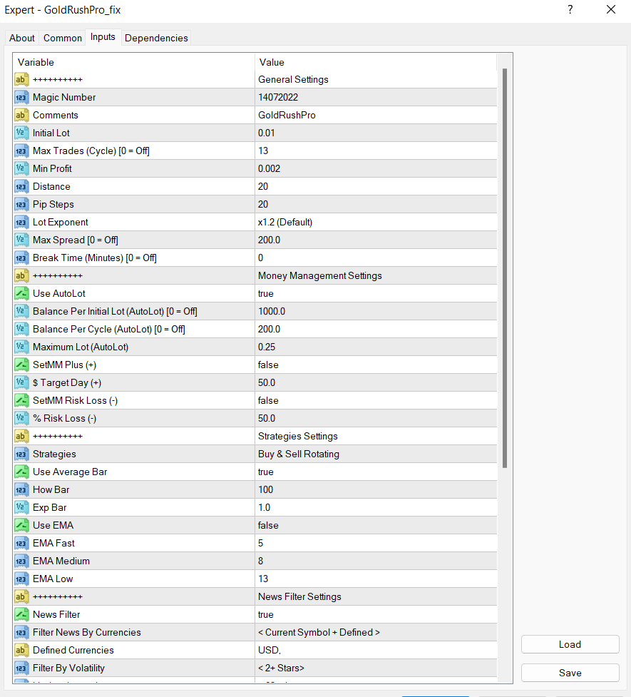The height and width of the screenshot is (697, 631).
Task: Open the Strategies Buy & Sell Rotating dropdown
Action: coord(376,454)
